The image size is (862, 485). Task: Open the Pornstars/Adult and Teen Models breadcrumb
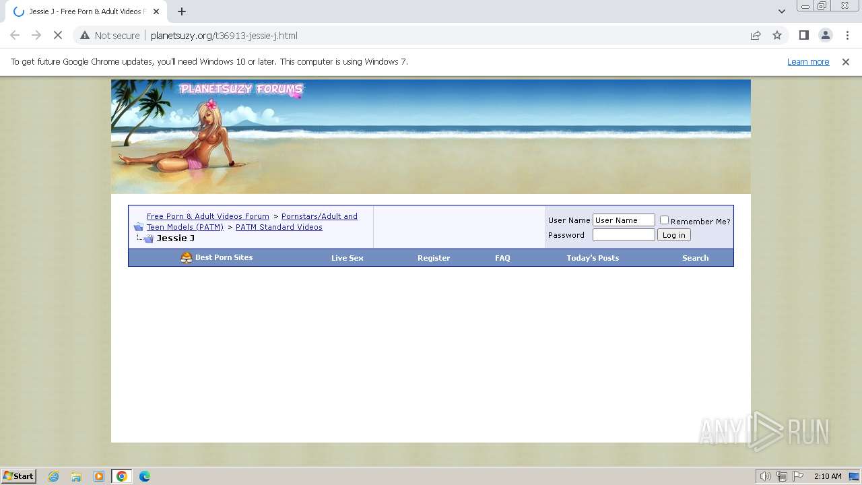click(x=252, y=222)
